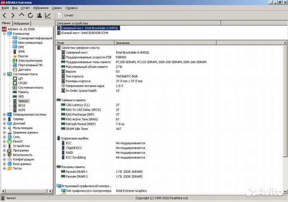Image resolution: width=288 pixels, height=202 pixels.
Task: Expand the DirectX node
Action: pos(4,141)
